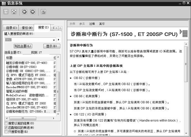The image size is (191, 137).
Task: Go to the Home page icon
Action: (x=14, y=12)
